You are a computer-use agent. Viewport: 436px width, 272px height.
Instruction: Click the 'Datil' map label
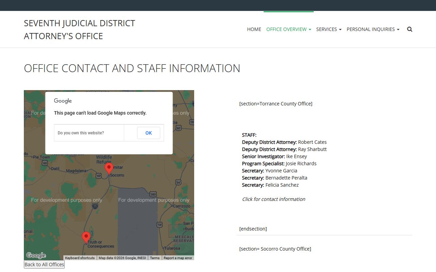click(55, 169)
